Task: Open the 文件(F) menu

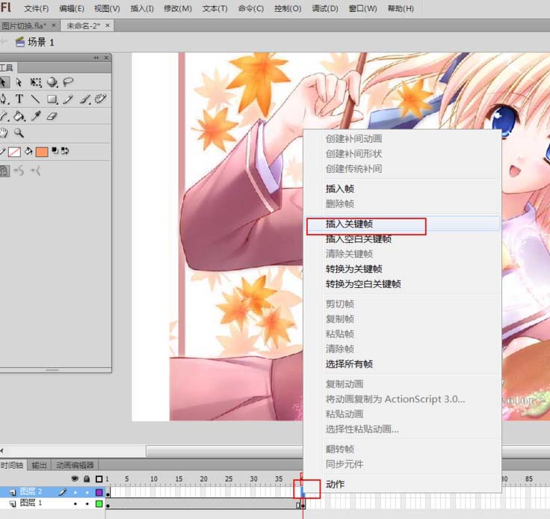Action: point(37,8)
